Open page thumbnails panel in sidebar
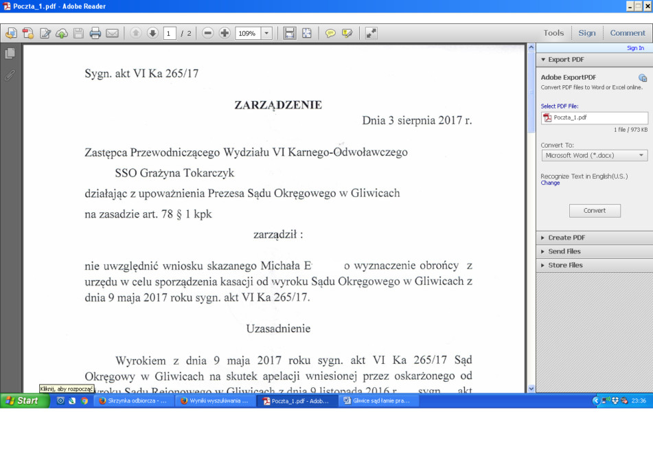The width and height of the screenshot is (653, 469). pyautogui.click(x=10, y=54)
